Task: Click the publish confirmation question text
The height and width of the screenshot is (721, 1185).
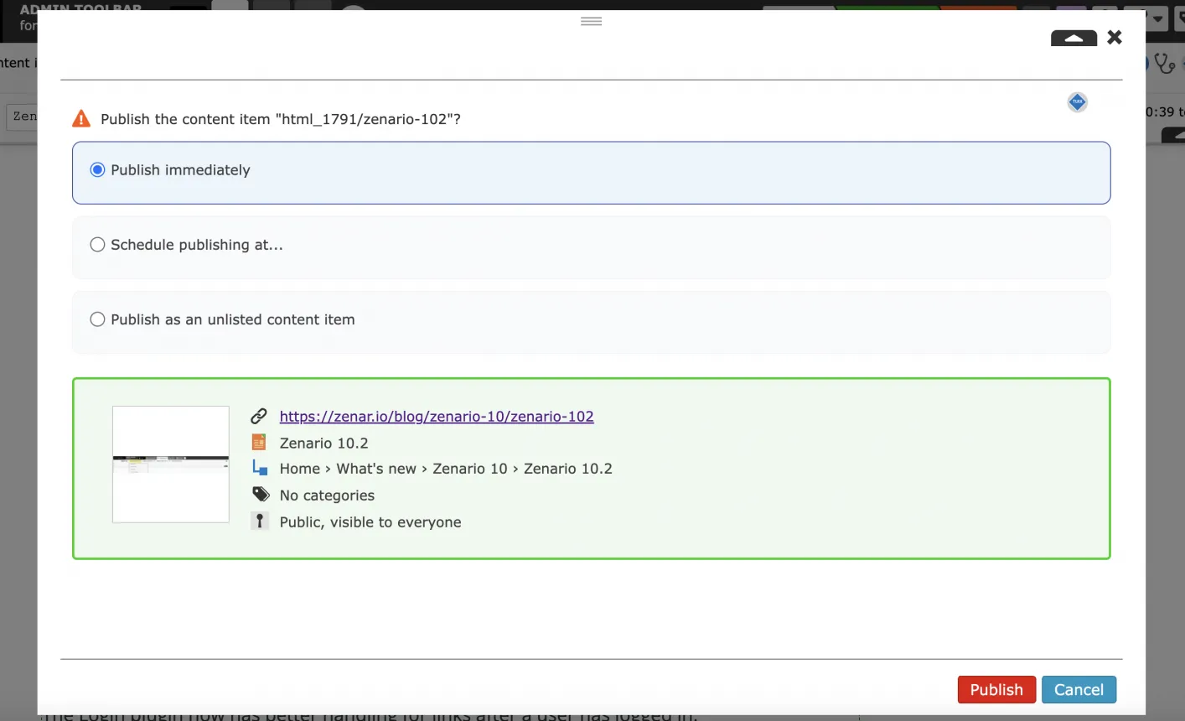Action: 281,119
